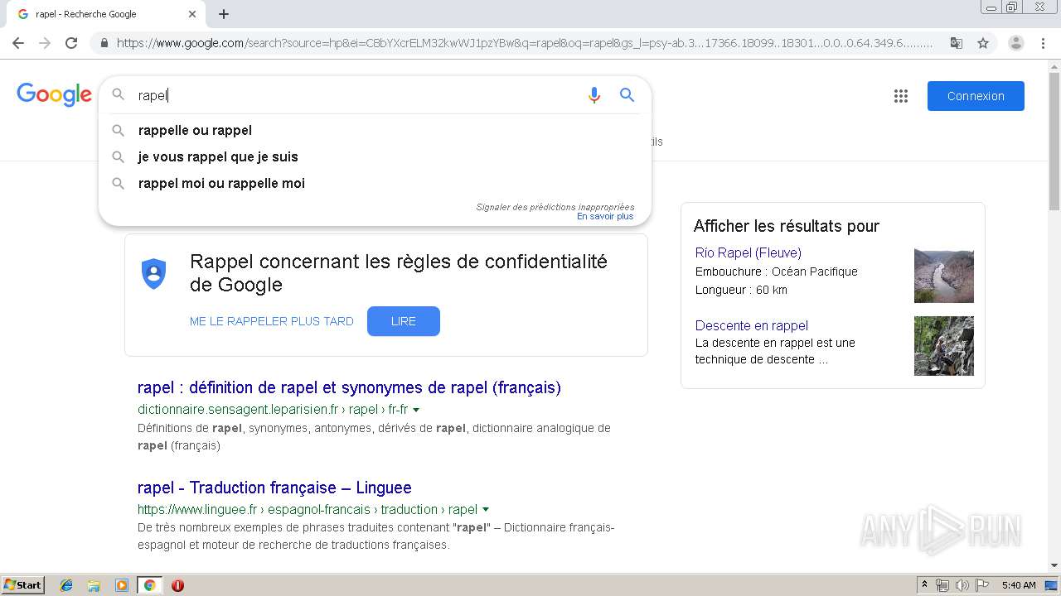Close the rapel - Recherche Google tab
The height and width of the screenshot is (596, 1061).
pyautogui.click(x=192, y=14)
